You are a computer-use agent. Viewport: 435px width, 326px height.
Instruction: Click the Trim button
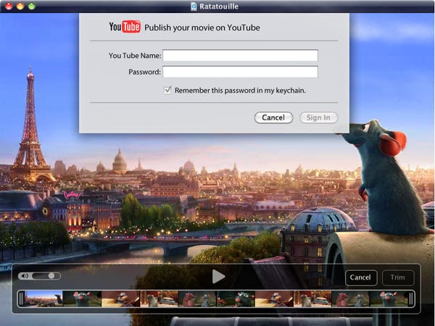398,277
